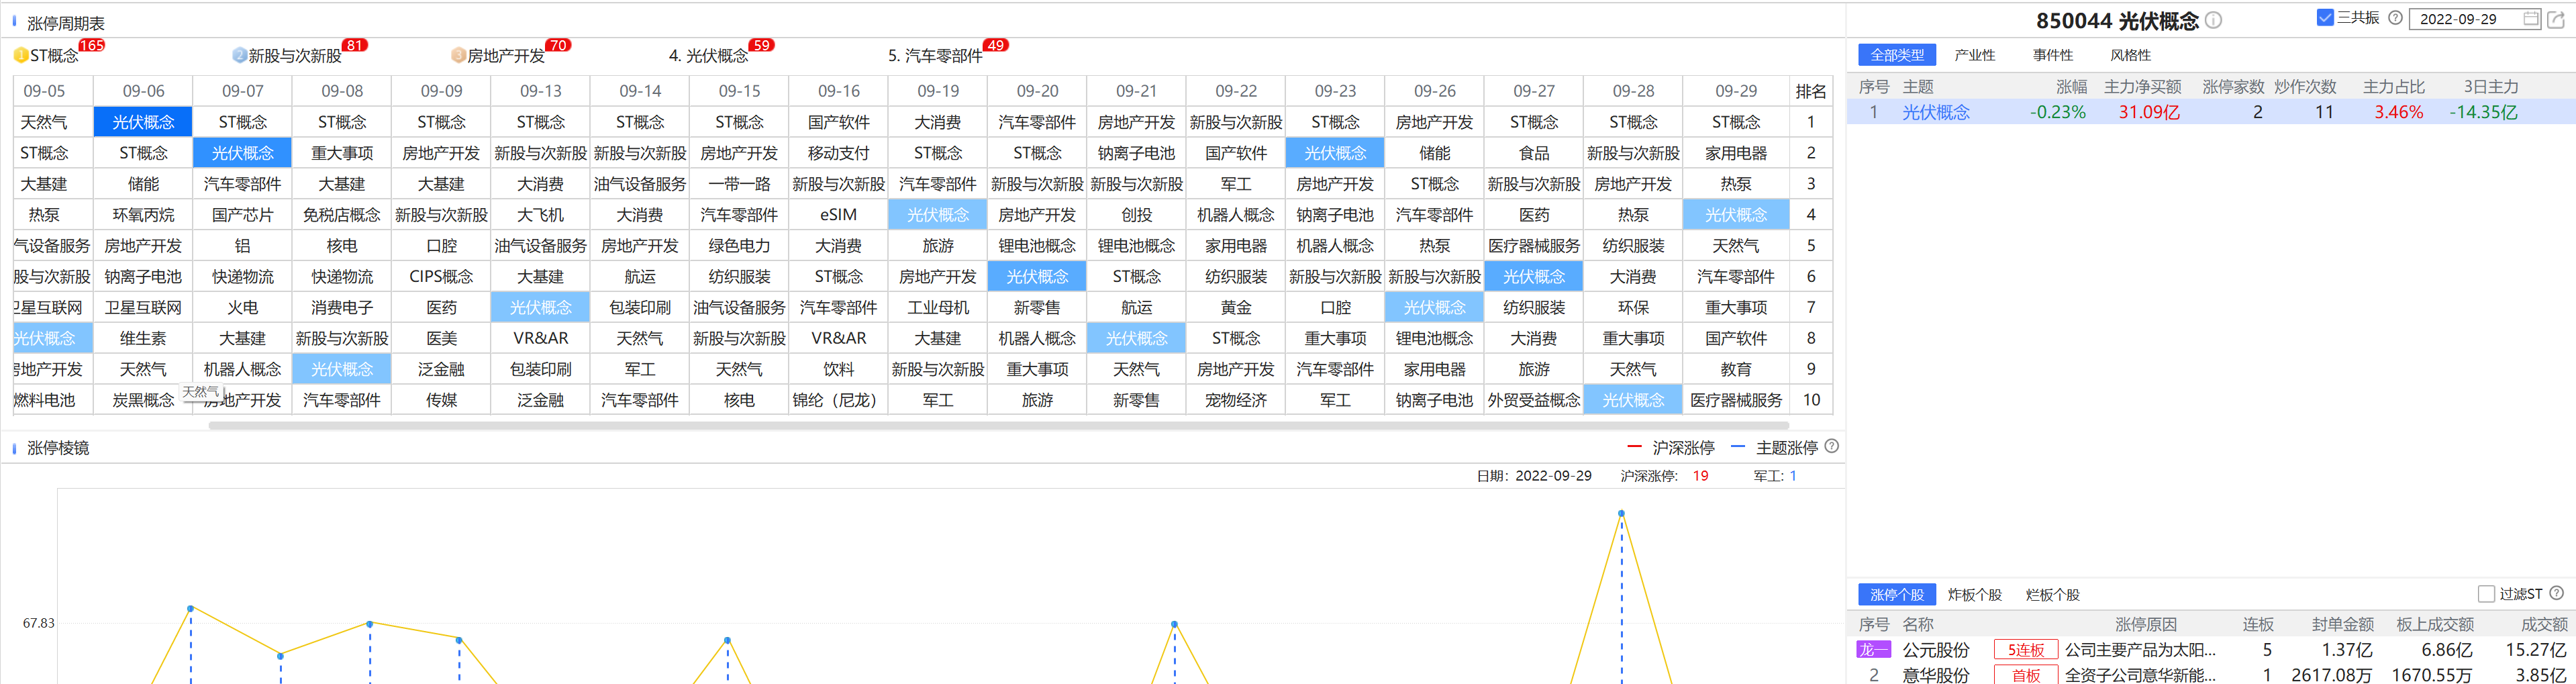Image resolution: width=2576 pixels, height=684 pixels.
Task: Select 光伏概念 cell in the 09-29 column
Action: click(x=1735, y=215)
